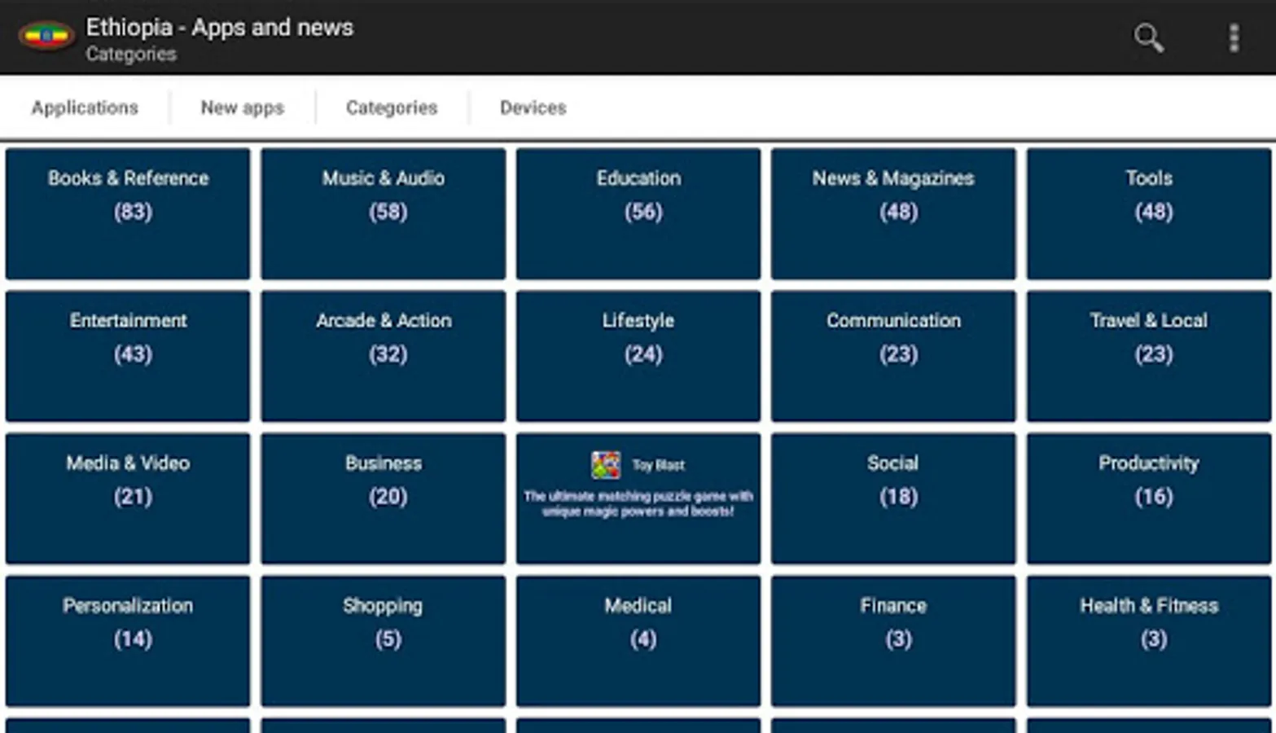This screenshot has width=1276, height=733.
Task: Open Travel & Local category
Action: click(x=1149, y=356)
